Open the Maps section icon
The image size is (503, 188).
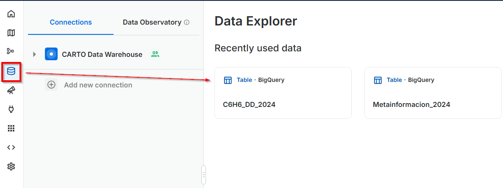coord(11,33)
